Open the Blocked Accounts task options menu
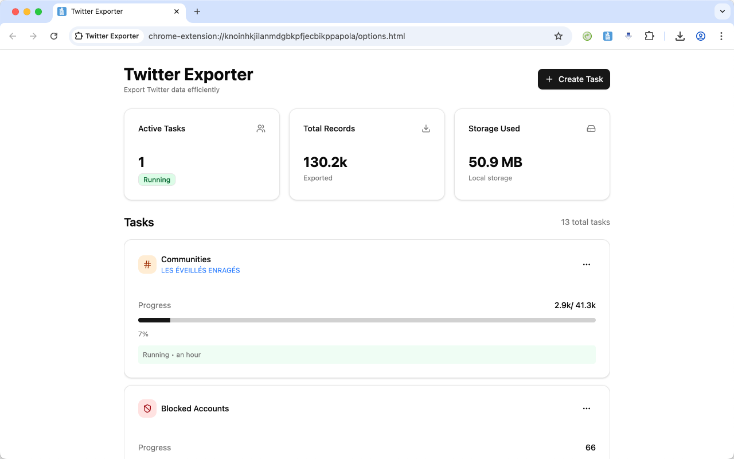Viewport: 734px width, 459px height. coord(586,408)
